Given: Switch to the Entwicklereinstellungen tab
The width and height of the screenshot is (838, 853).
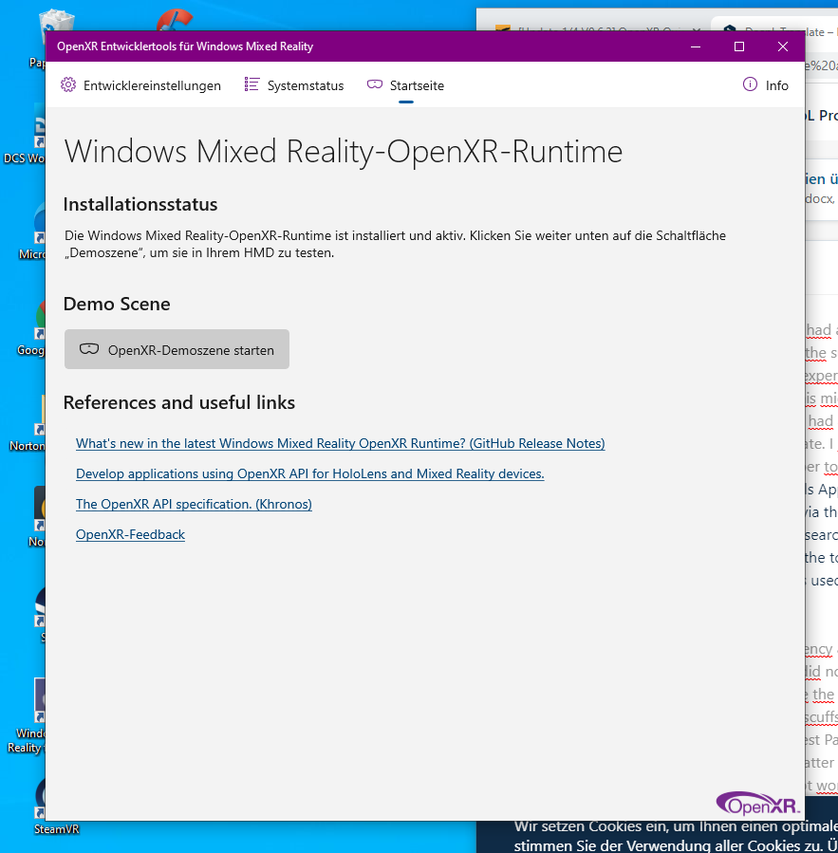Looking at the screenshot, I should pos(140,85).
